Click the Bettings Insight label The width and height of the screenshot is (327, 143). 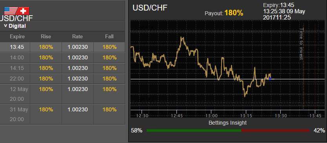[x=227, y=123]
